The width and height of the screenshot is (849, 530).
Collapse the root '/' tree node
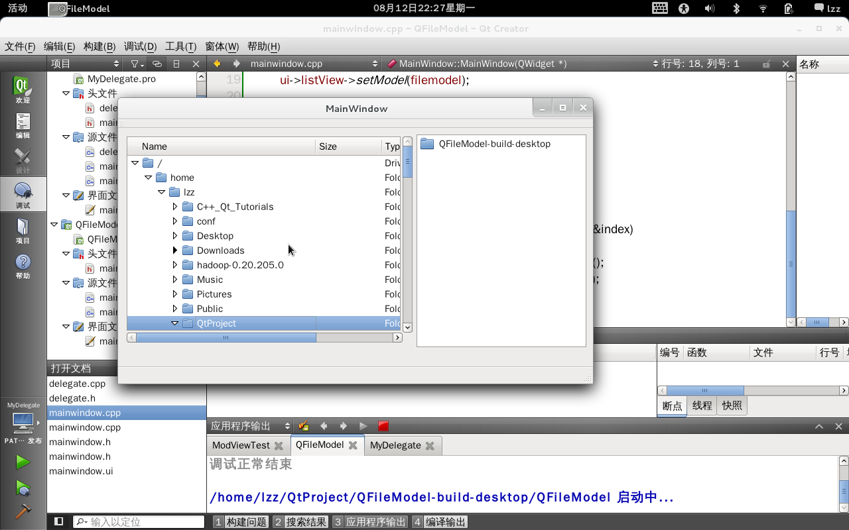click(x=135, y=163)
